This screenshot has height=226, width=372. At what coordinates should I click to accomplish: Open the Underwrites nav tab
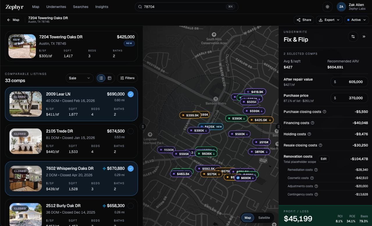[56, 7]
